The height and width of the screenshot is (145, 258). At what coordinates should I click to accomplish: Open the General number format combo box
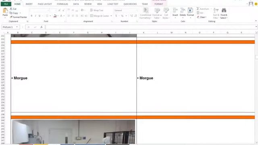[x=126, y=10]
